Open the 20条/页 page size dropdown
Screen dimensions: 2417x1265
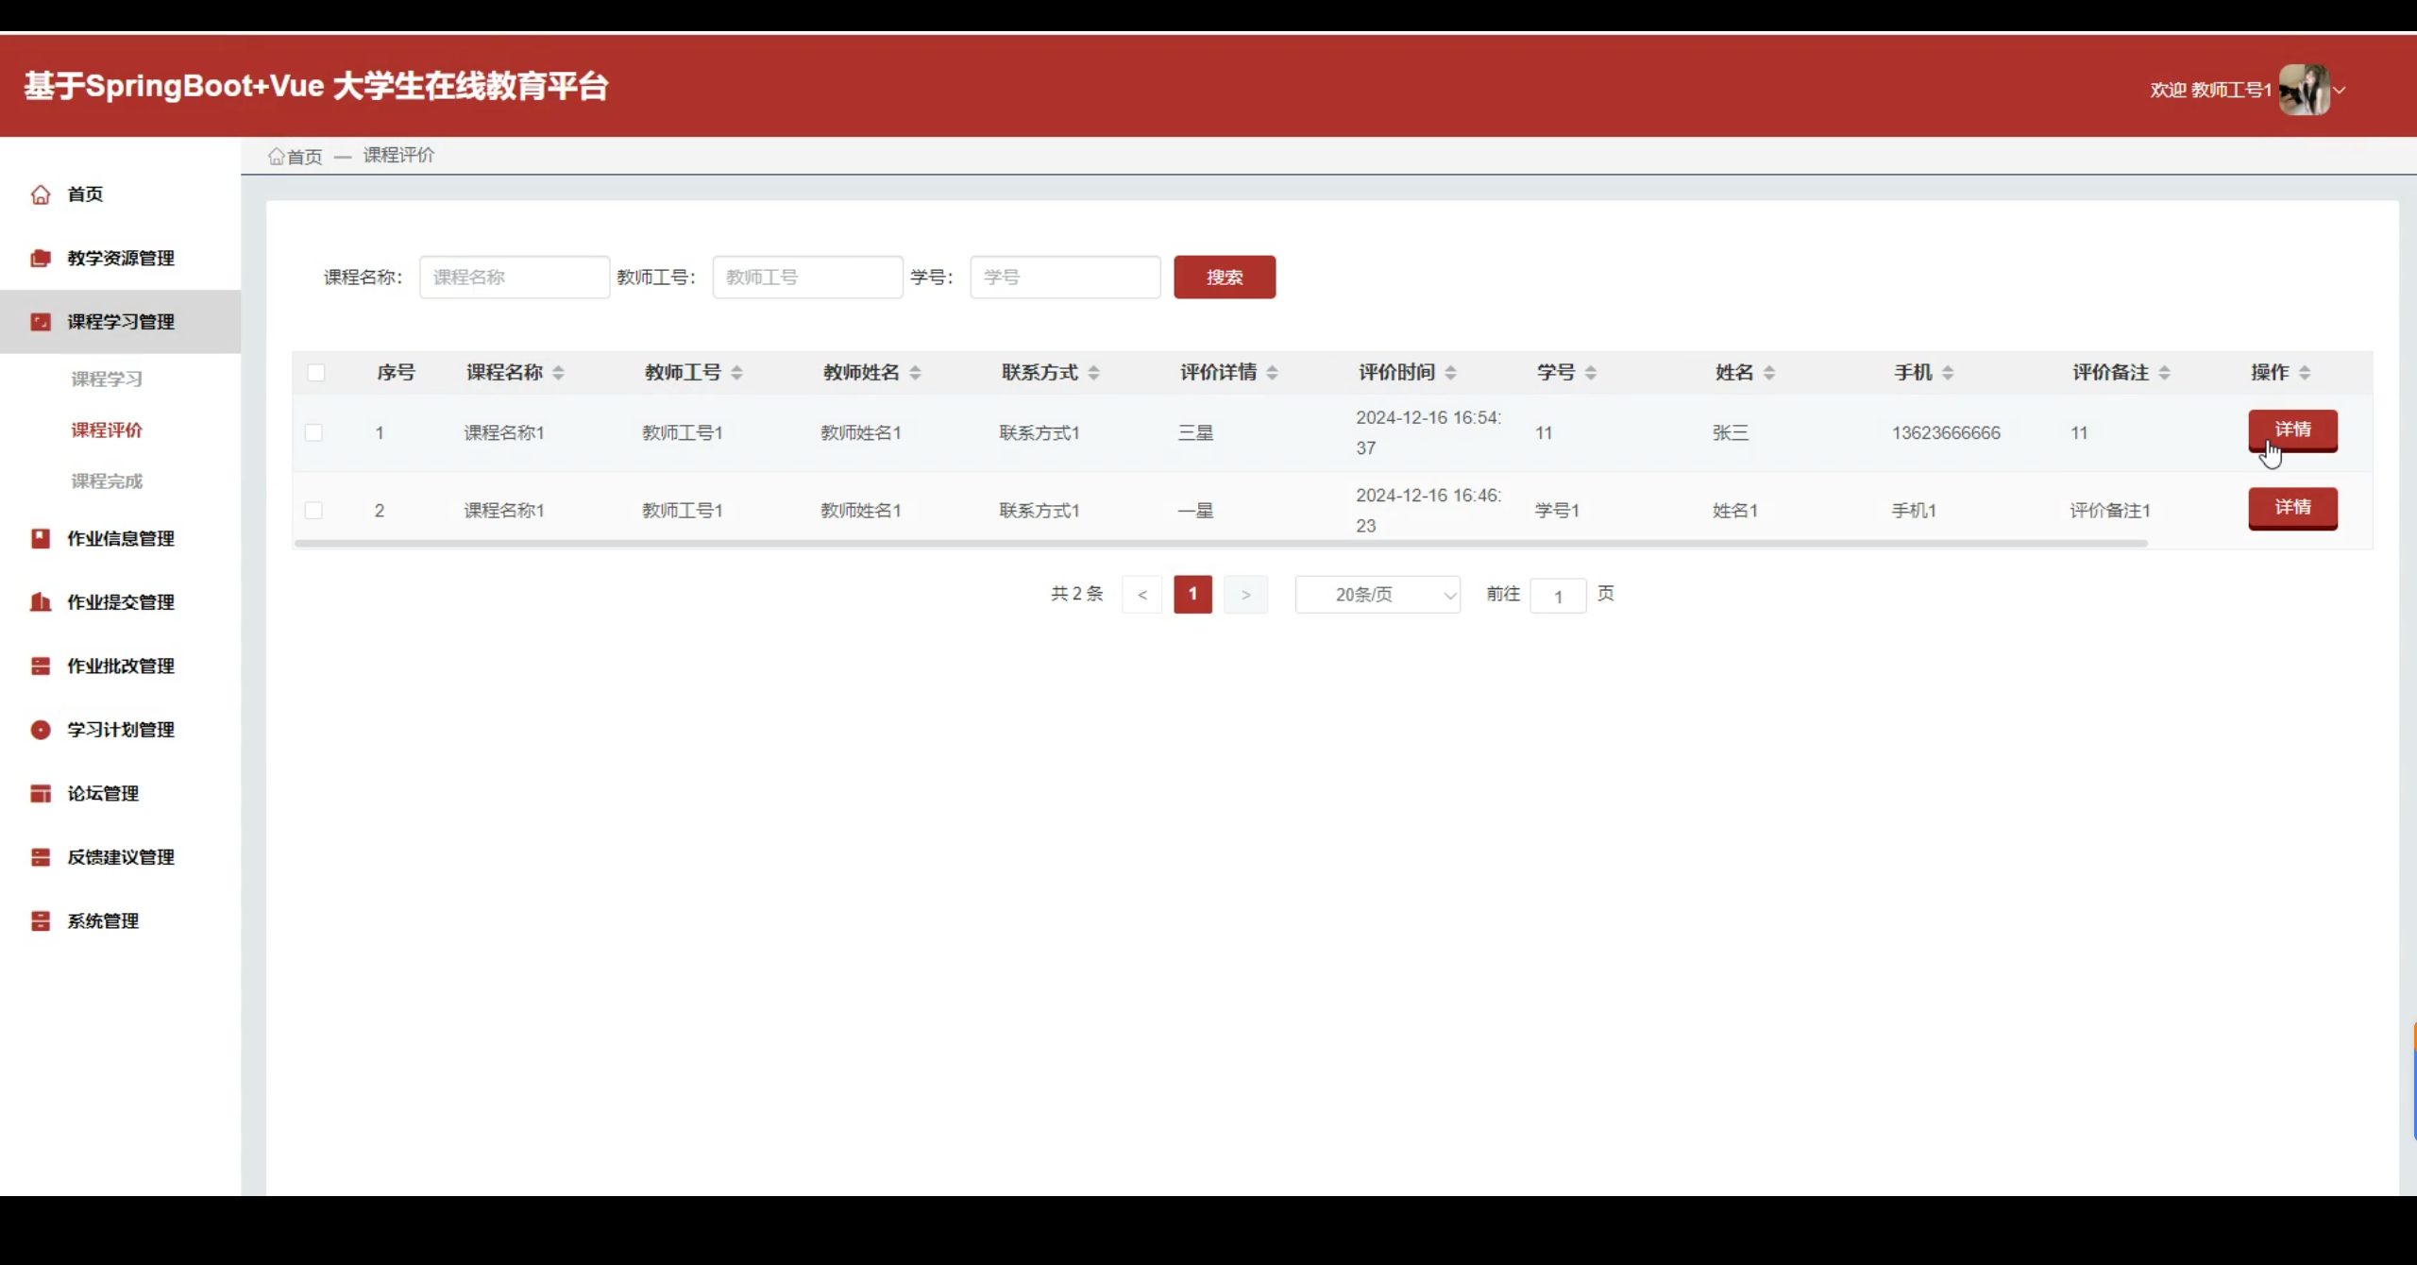[1378, 595]
